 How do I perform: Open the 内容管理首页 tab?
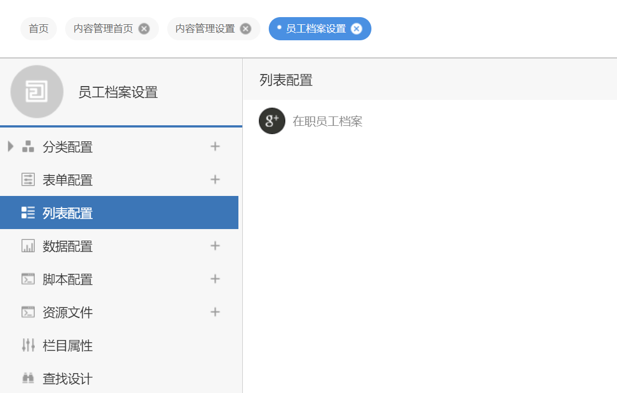pos(102,28)
